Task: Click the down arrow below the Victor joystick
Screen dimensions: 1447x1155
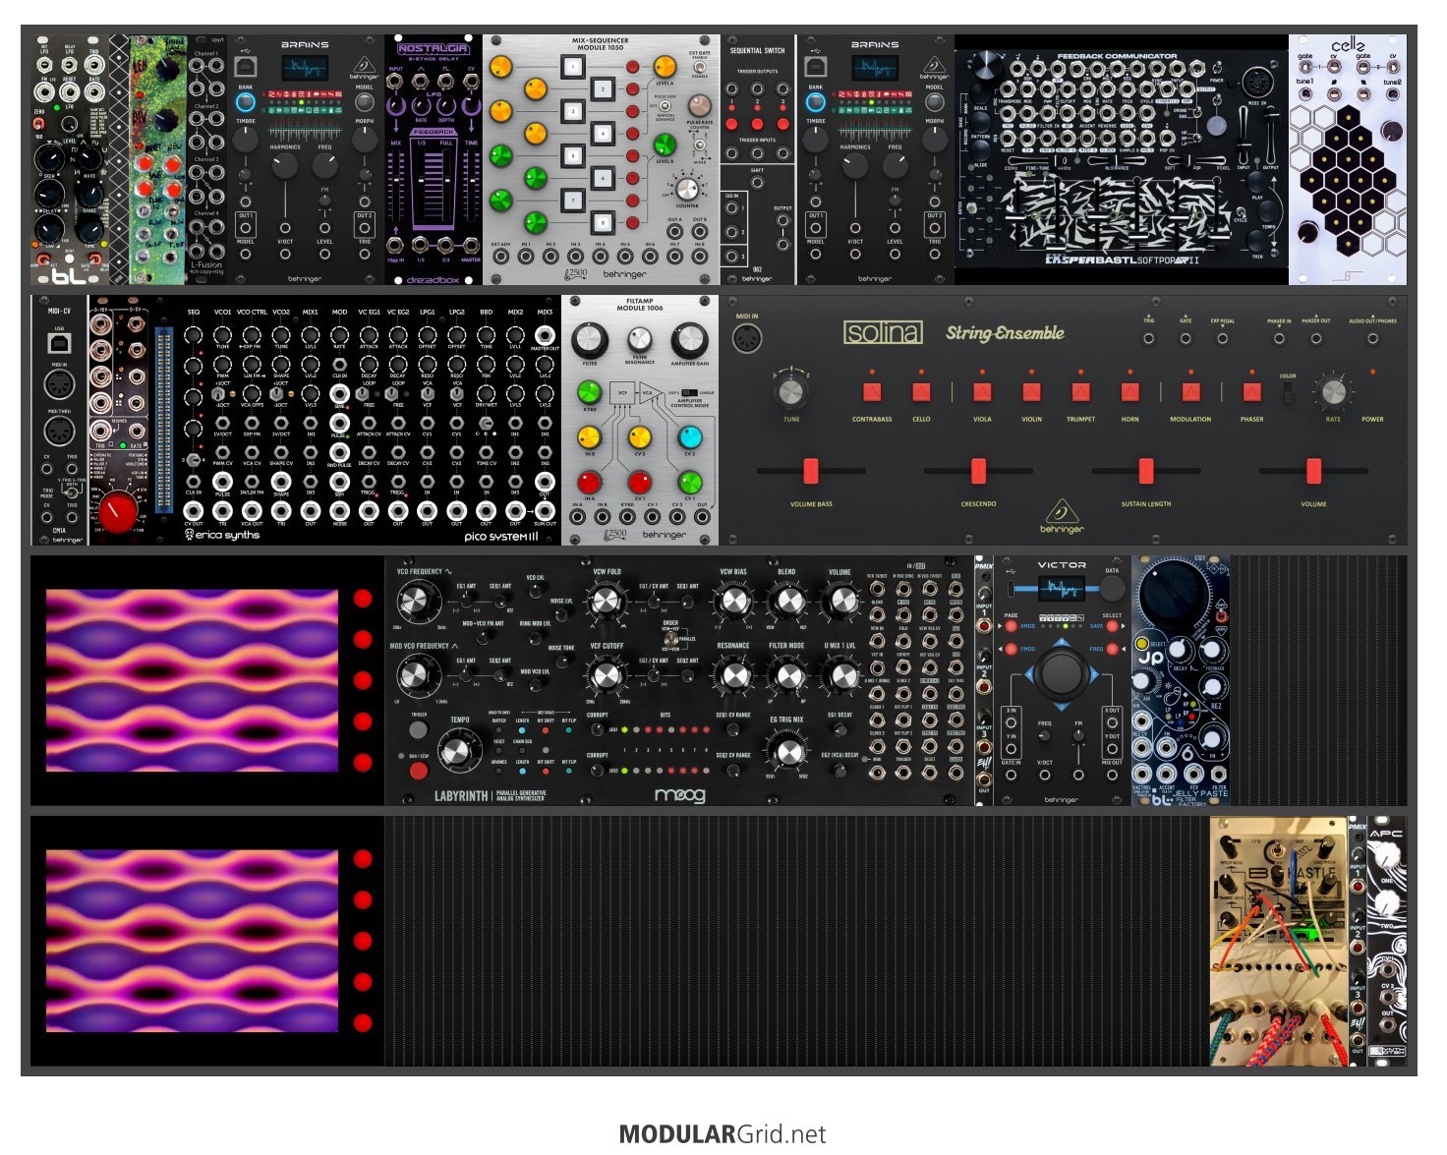Action: 1061,707
